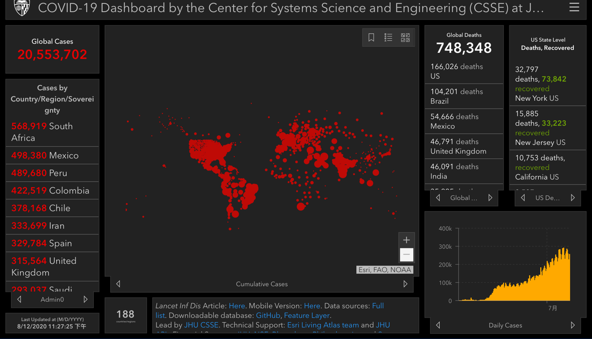Screen dimensions: 592x339
Task: Advance the Global deaths panel forward
Action: [x=490, y=198]
